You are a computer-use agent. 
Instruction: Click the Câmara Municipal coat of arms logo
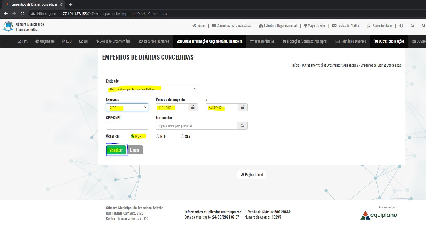8,27
